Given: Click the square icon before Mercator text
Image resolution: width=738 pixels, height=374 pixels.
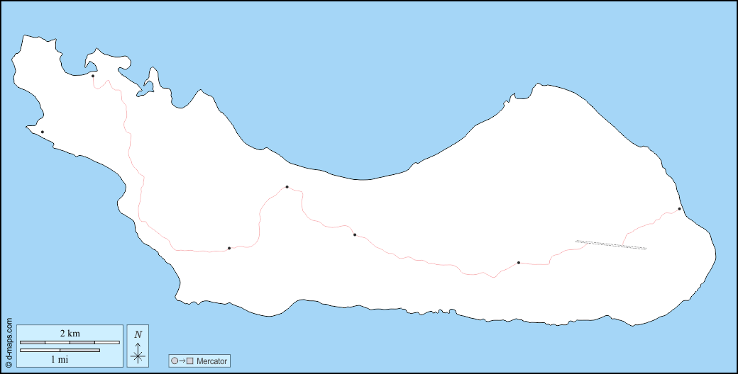Looking at the screenshot, I should 190,361.
